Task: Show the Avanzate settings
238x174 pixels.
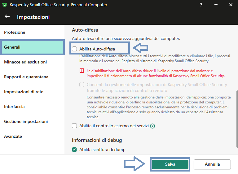Action: (32, 136)
